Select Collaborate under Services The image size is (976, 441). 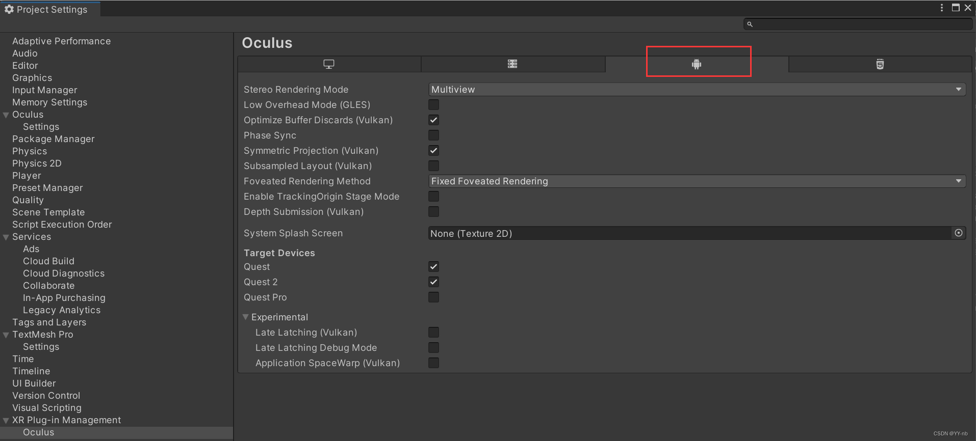pos(48,286)
